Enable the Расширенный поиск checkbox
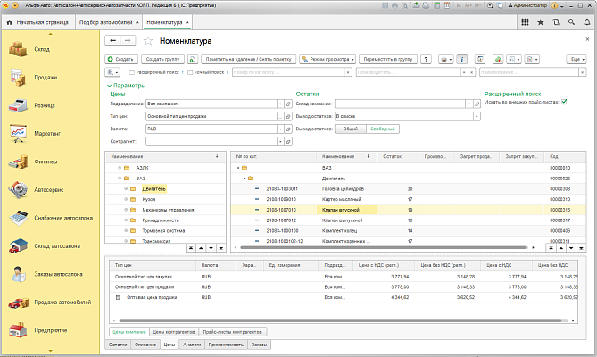 [x=132, y=71]
